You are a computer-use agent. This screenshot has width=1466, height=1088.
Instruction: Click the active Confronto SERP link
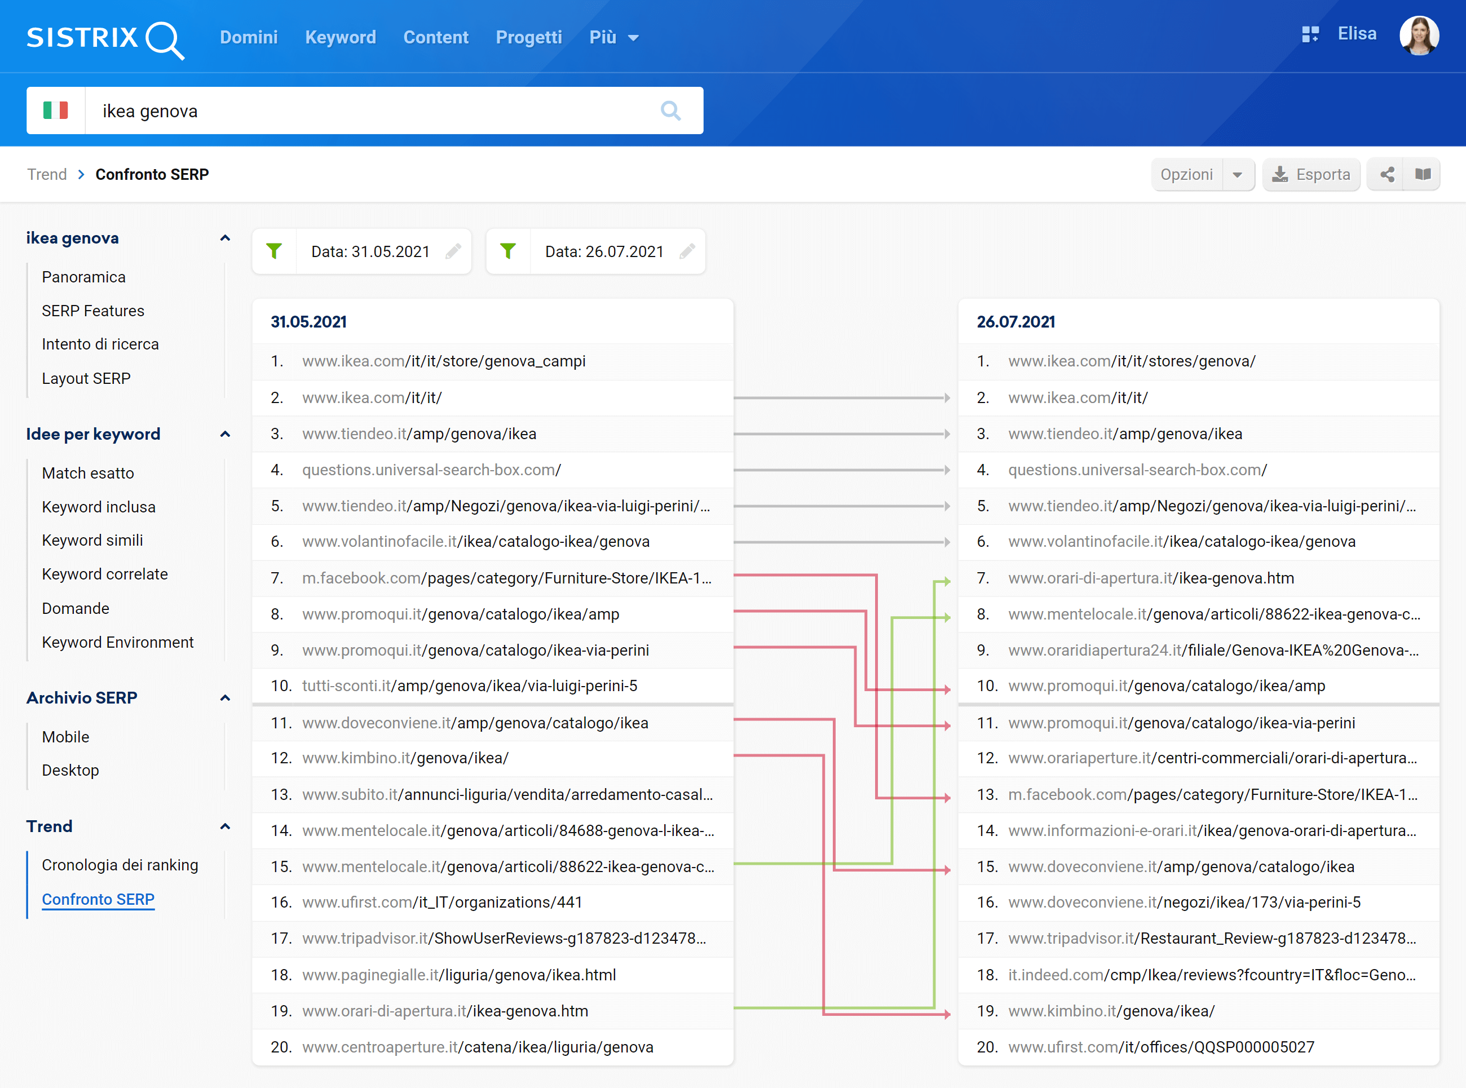(98, 900)
